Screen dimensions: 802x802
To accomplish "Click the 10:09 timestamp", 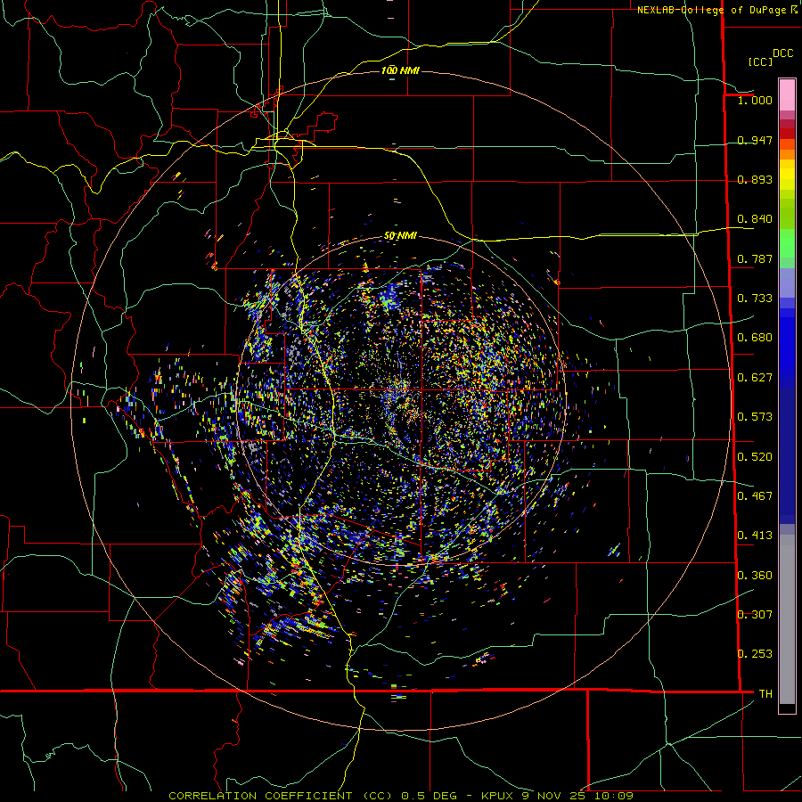I will click(613, 796).
